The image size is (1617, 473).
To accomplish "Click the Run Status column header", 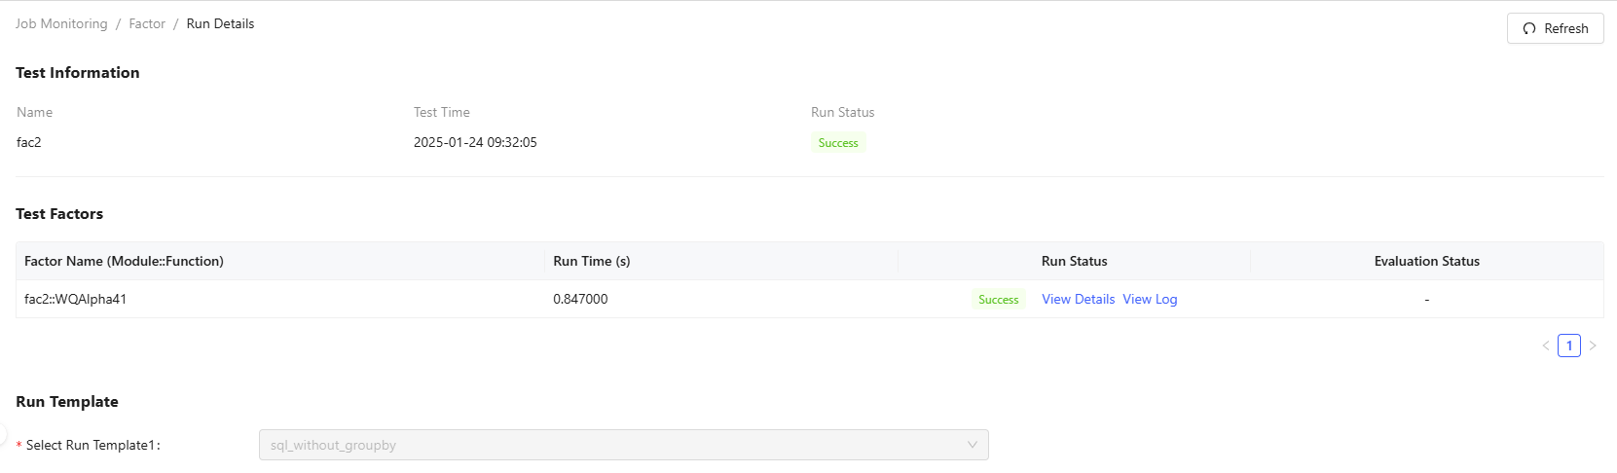I will (1074, 261).
